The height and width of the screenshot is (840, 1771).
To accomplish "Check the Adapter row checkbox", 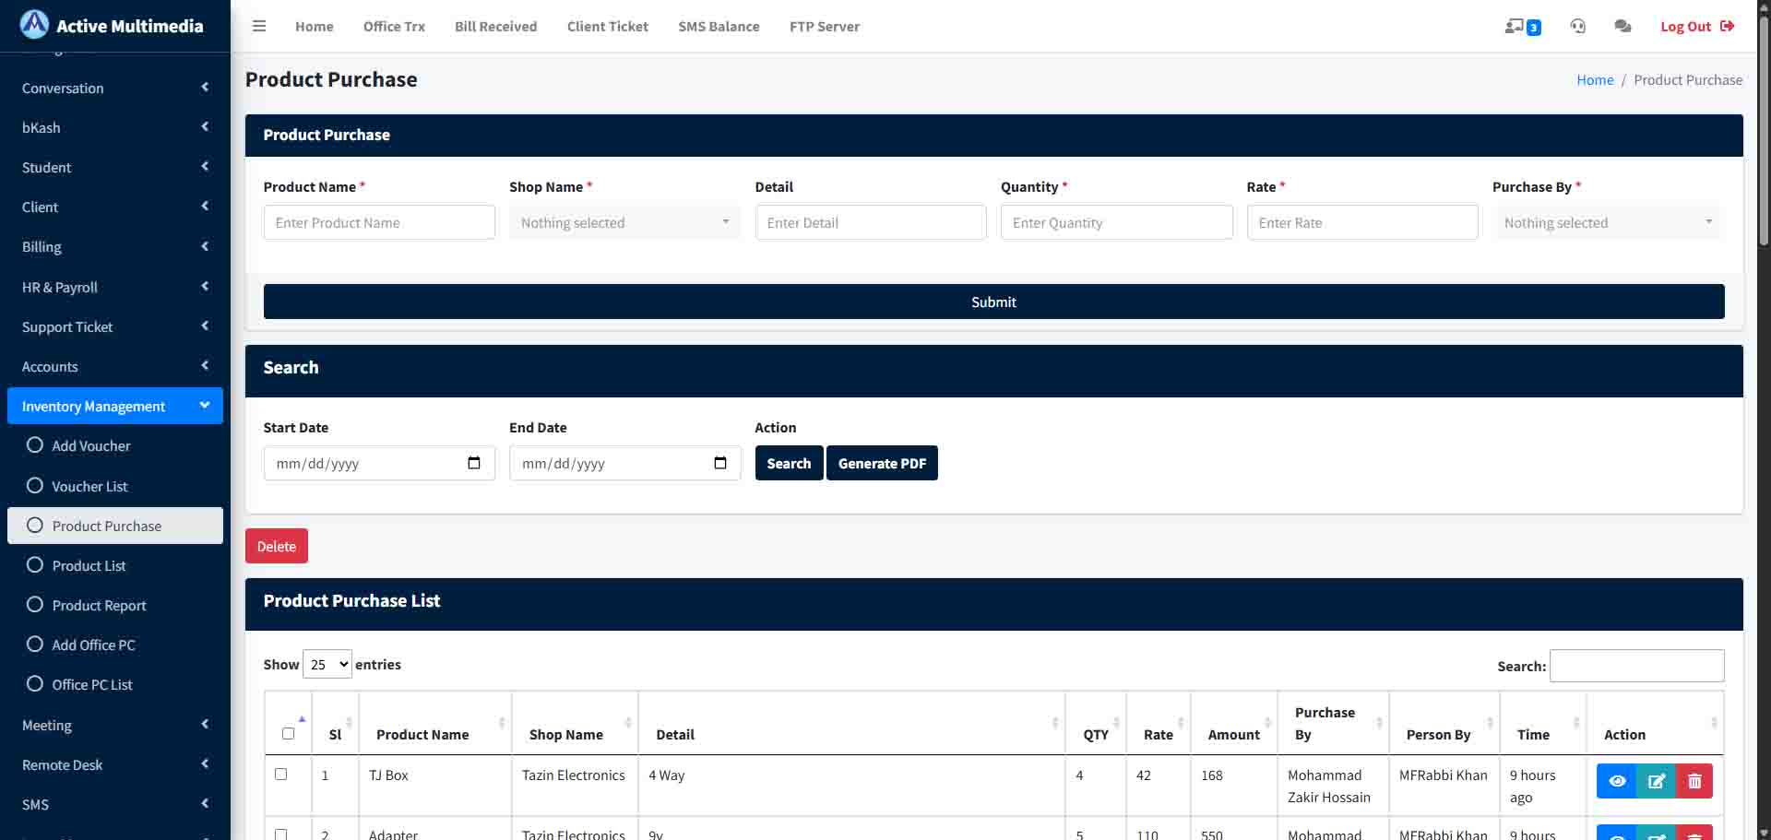I will [280, 834].
